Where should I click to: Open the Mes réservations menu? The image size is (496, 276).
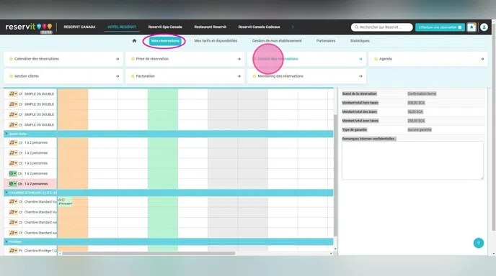[x=165, y=41]
